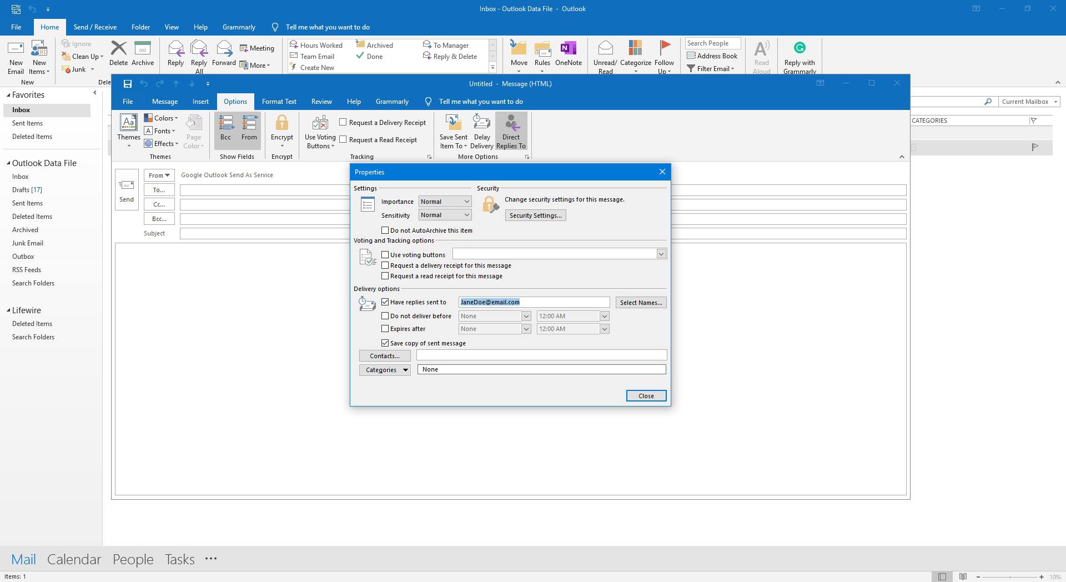Viewport: 1066px width, 582px height.
Task: Open the Drafts [17] folder
Action: click(27, 190)
